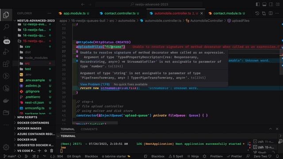Maximize the terminal panel with the chevron
Image resolution: width=283 pixels, height=159 pixels.
pyautogui.click(x=270, y=129)
